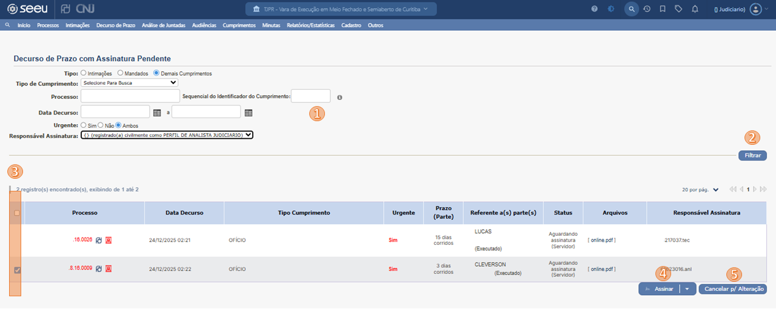Expand the Responsável Assinatura dropdown
The width and height of the screenshot is (776, 309).
tap(167, 135)
